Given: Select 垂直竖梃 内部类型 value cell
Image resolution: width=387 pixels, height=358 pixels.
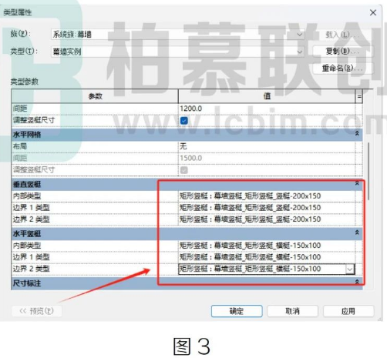Looking at the screenshot, I should tap(267, 196).
